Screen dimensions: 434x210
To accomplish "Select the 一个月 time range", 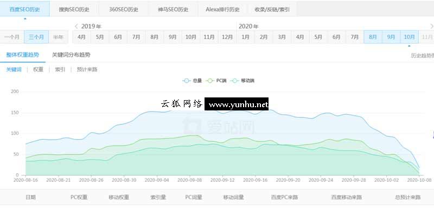I will coord(12,37).
